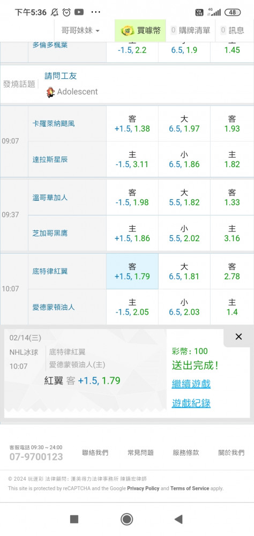Viewport: 254px width, 536px height.
Task: Open the 訊息 messages tab
Action: pyautogui.click(x=233, y=31)
